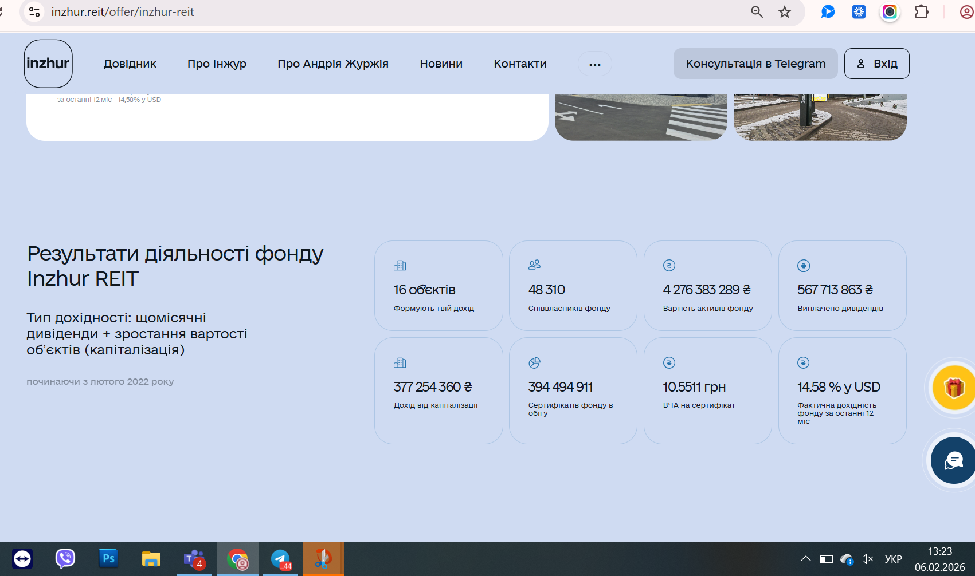Open the Про Андрія Журжія page
Image resolution: width=975 pixels, height=576 pixels.
click(x=333, y=64)
